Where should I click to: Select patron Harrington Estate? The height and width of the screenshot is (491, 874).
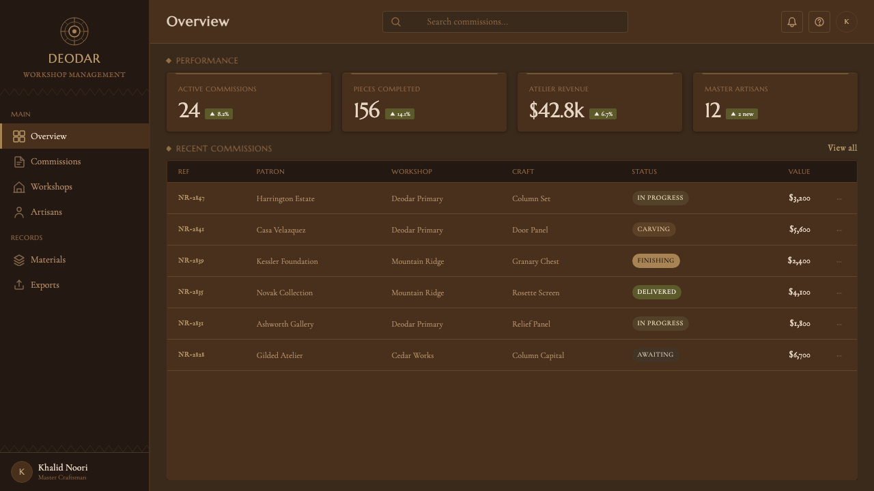click(x=285, y=198)
